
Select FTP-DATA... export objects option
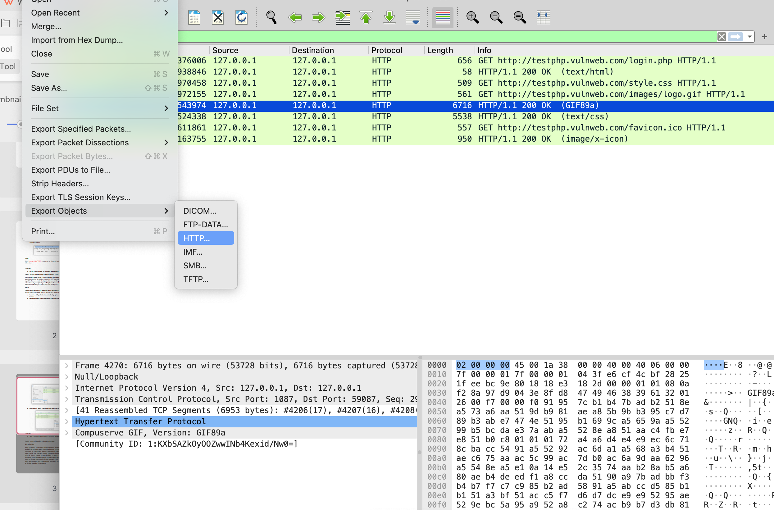[x=206, y=225]
